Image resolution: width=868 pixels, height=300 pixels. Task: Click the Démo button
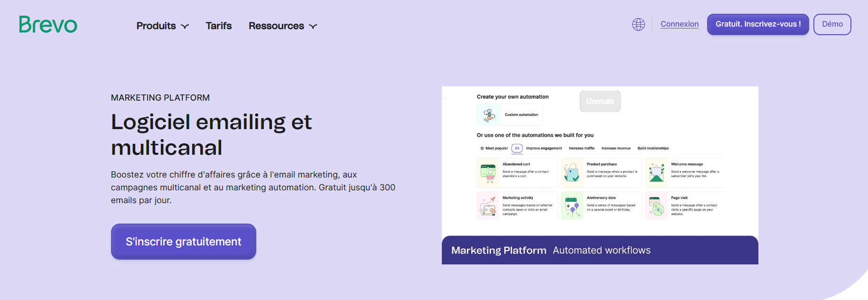click(x=832, y=24)
